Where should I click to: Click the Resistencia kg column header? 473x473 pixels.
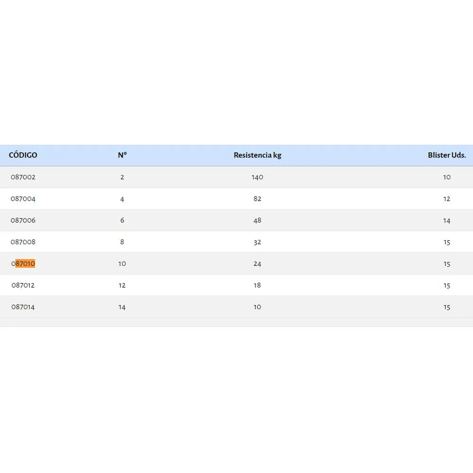coord(257,155)
